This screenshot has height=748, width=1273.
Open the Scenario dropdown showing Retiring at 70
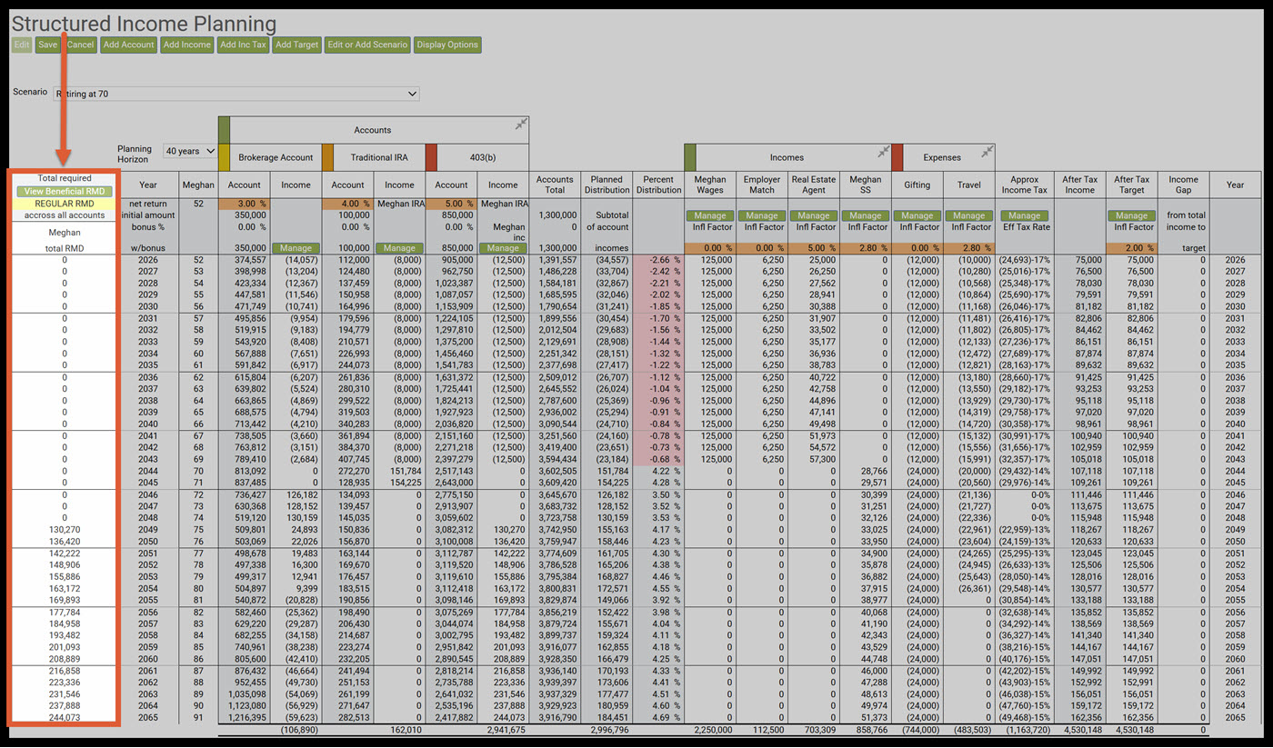click(236, 93)
